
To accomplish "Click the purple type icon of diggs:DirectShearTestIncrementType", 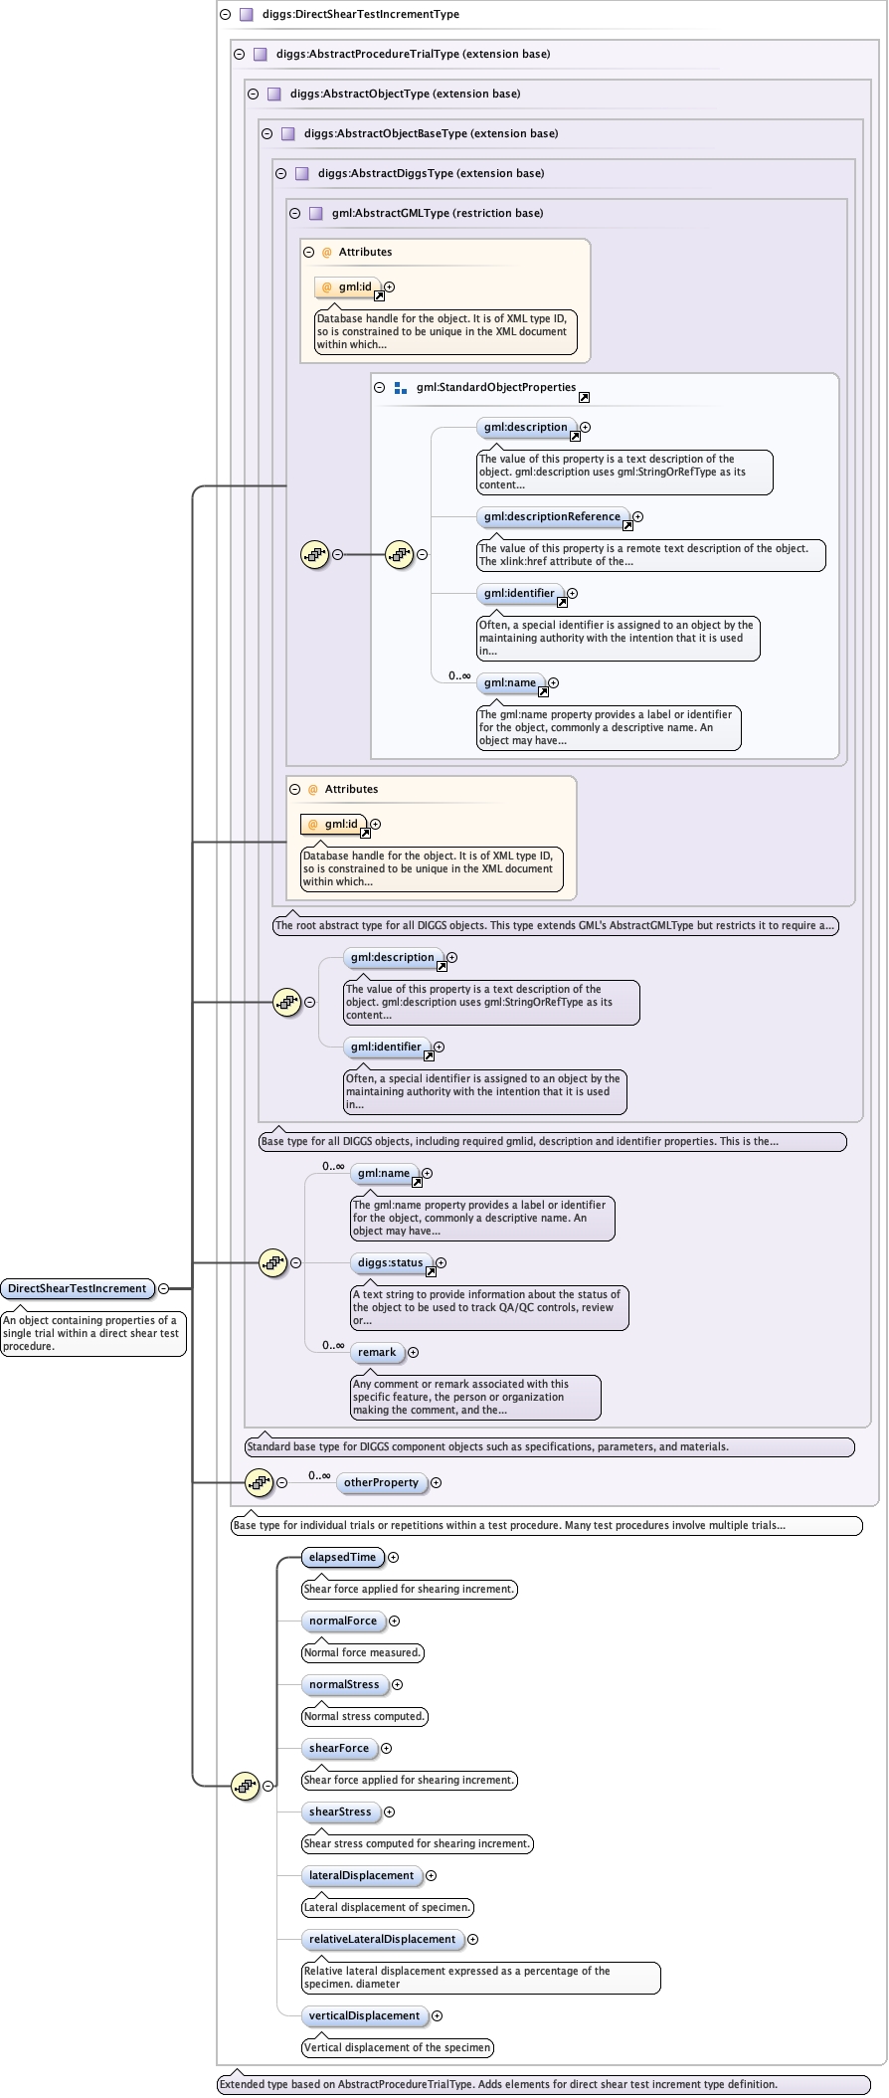I will [x=246, y=15].
